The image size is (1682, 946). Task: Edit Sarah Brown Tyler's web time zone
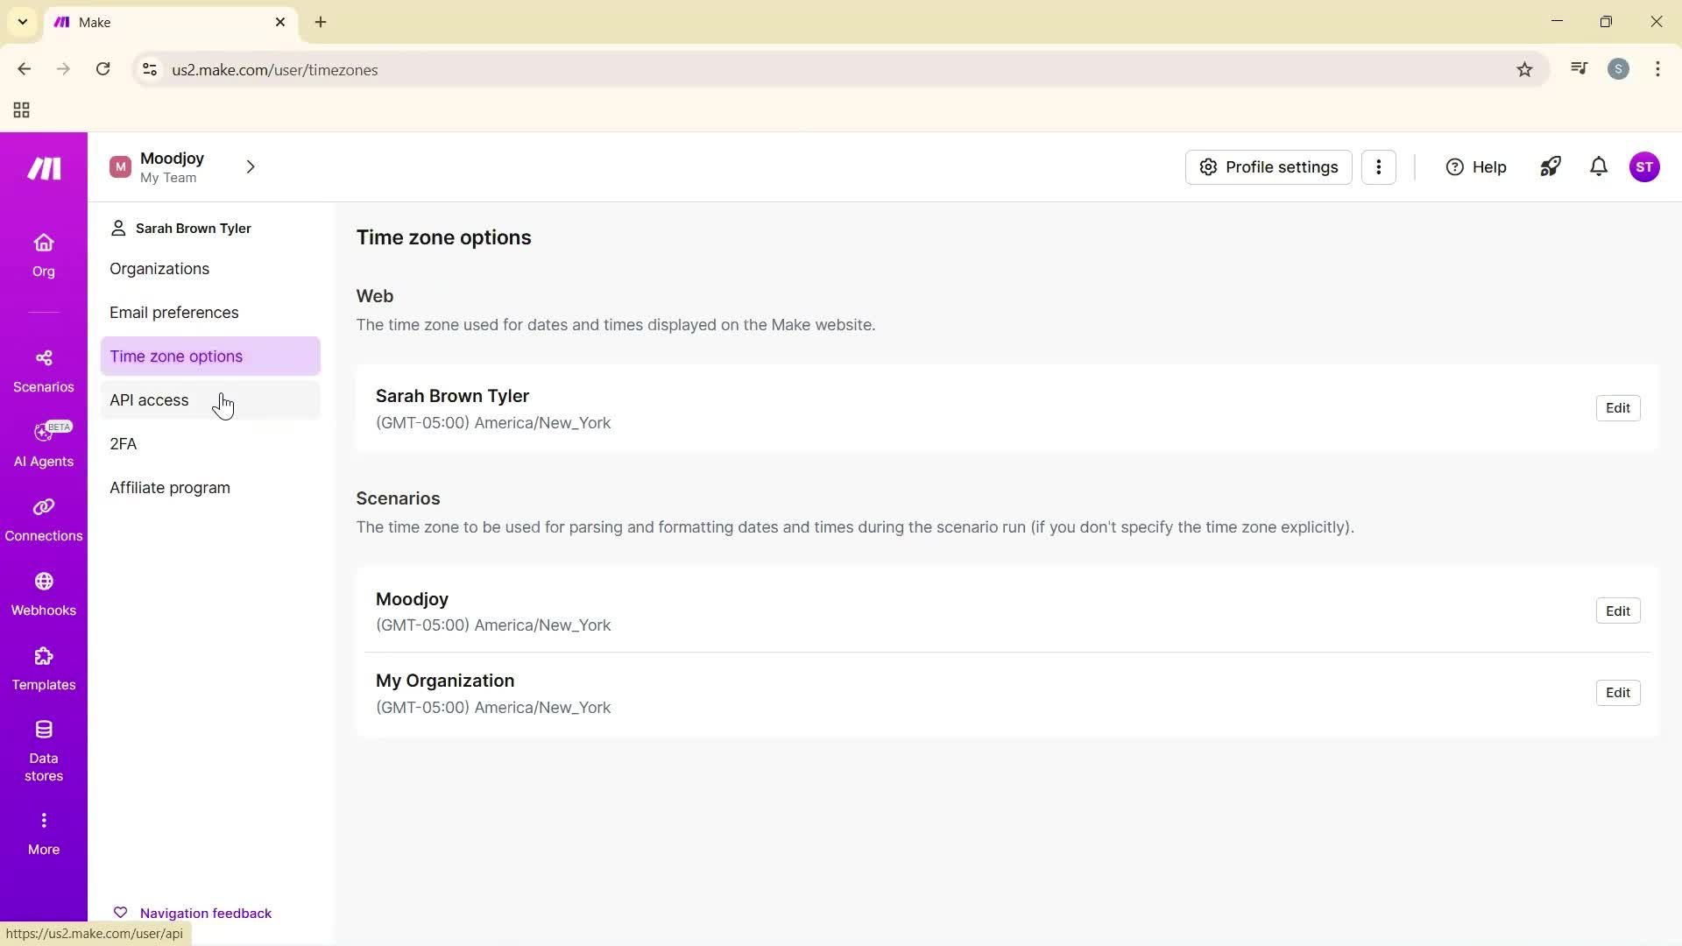(1617, 407)
